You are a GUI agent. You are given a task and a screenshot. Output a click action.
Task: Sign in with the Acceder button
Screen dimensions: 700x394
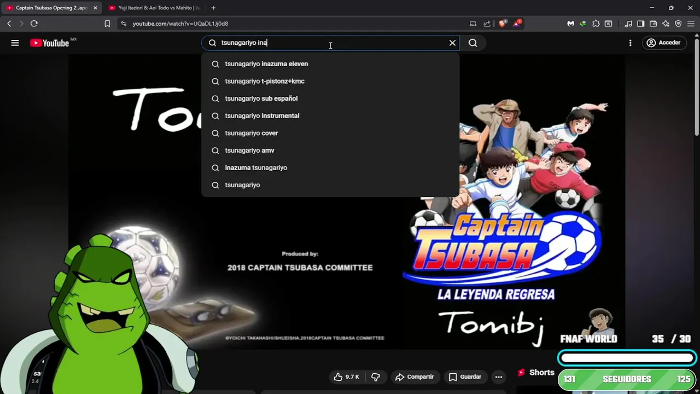pyautogui.click(x=663, y=43)
